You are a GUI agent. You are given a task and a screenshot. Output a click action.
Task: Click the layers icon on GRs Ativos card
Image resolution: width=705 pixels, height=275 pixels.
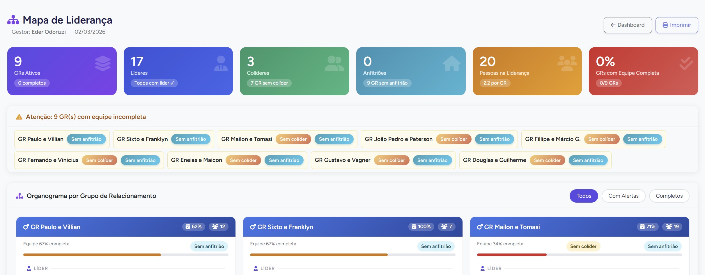102,63
